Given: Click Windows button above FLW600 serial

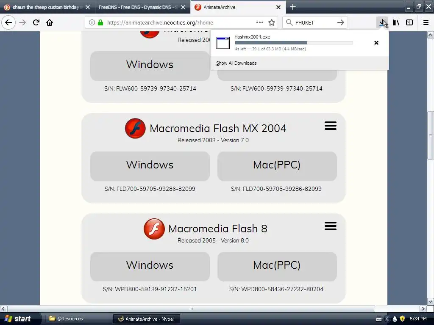Looking at the screenshot, I should (x=150, y=66).
